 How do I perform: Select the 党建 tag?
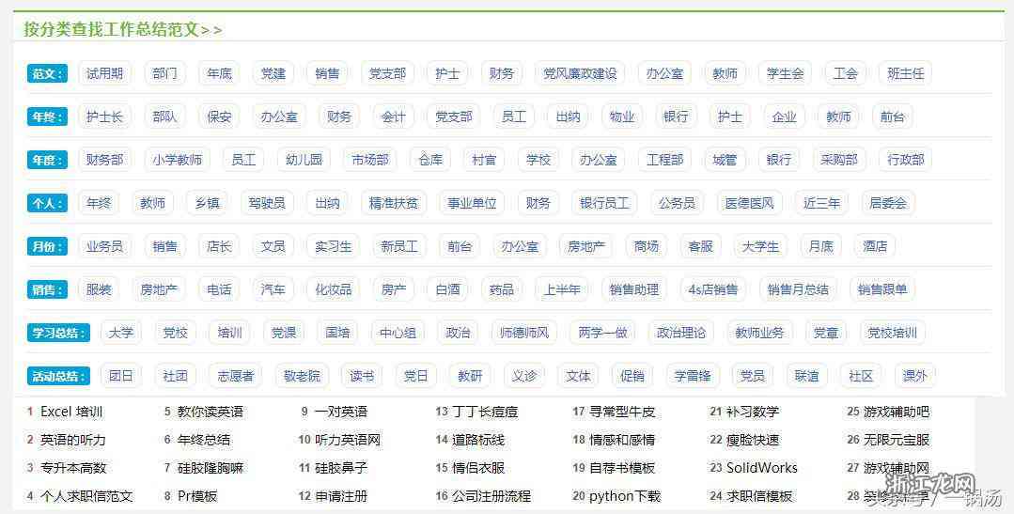[x=273, y=73]
